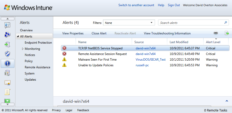Click critical icon of TCP/IP NetBIOS alert
Viewport: 232px width, 113px height.
coord(64,48)
